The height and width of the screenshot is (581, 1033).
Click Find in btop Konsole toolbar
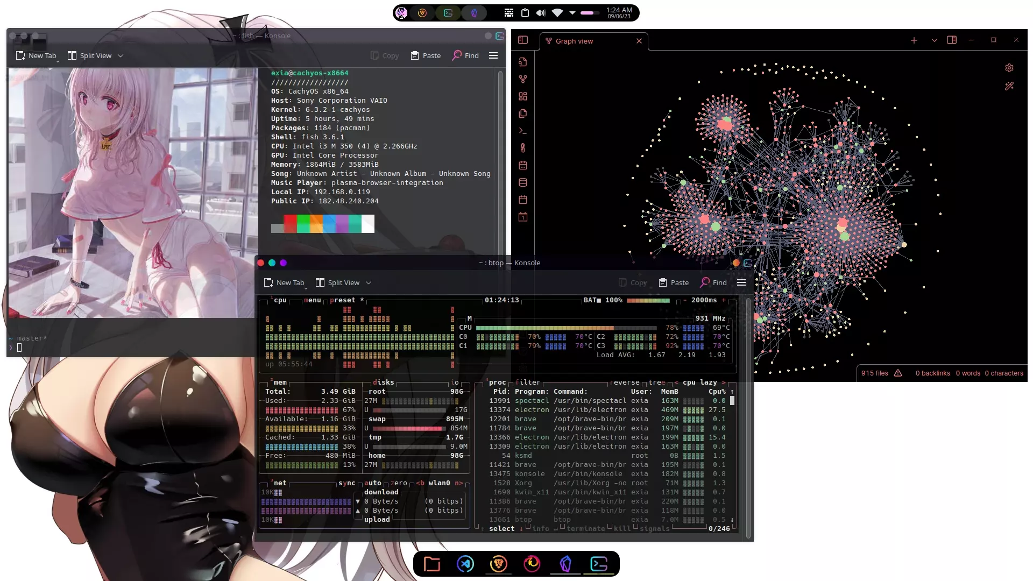pos(713,282)
